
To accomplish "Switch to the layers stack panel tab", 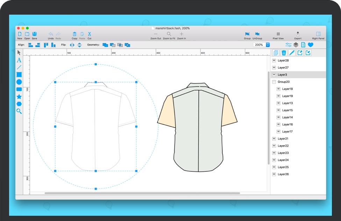I will (296, 45).
